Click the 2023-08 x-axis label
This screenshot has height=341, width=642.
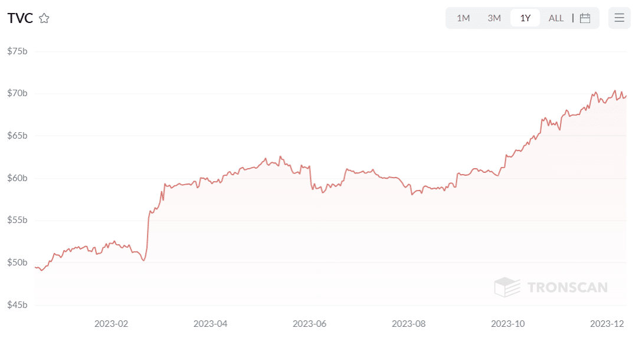point(409,323)
